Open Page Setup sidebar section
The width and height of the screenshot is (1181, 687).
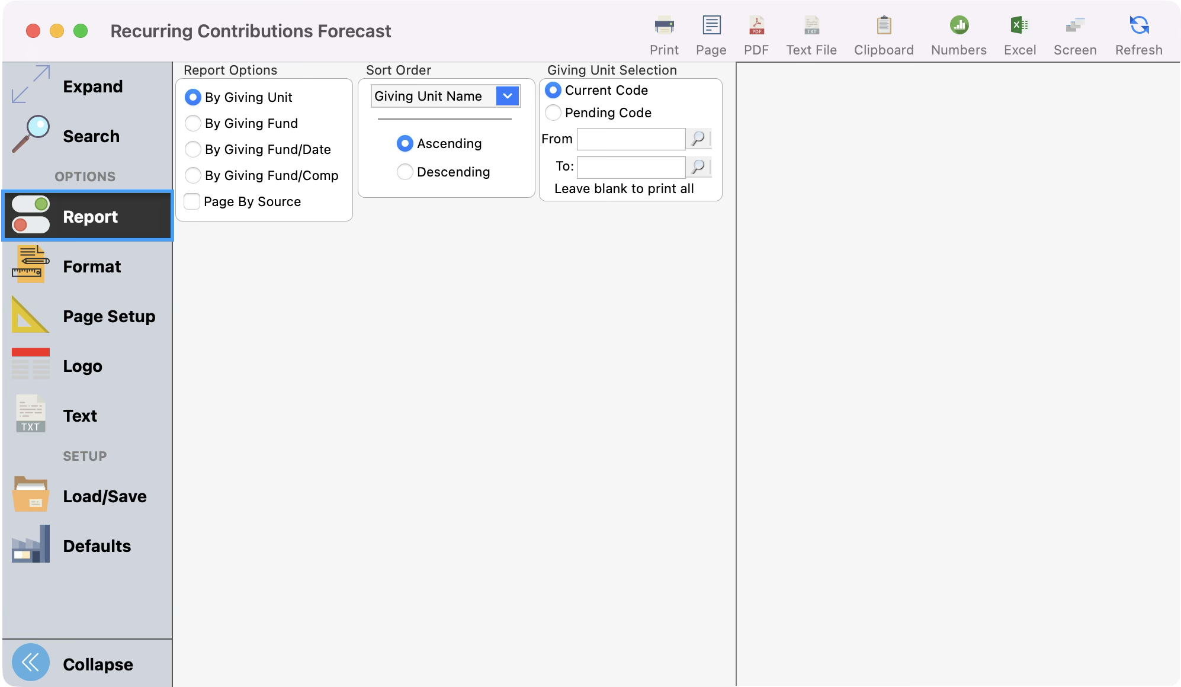pyautogui.click(x=88, y=316)
